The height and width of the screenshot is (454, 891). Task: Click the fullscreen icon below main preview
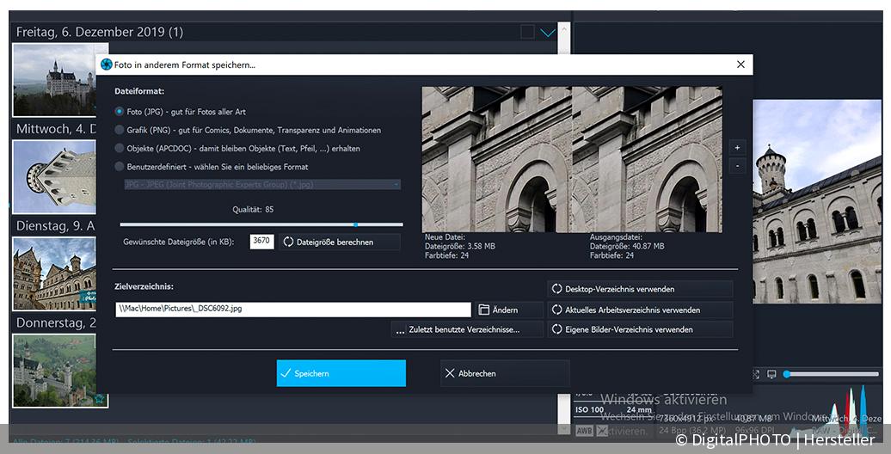click(755, 374)
